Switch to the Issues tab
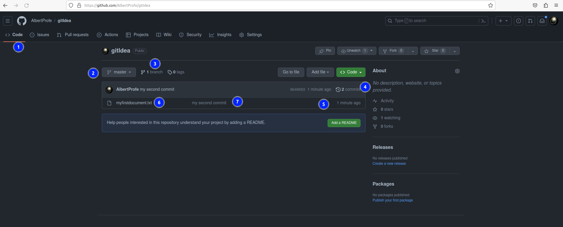This screenshot has height=227, width=563. [39, 35]
